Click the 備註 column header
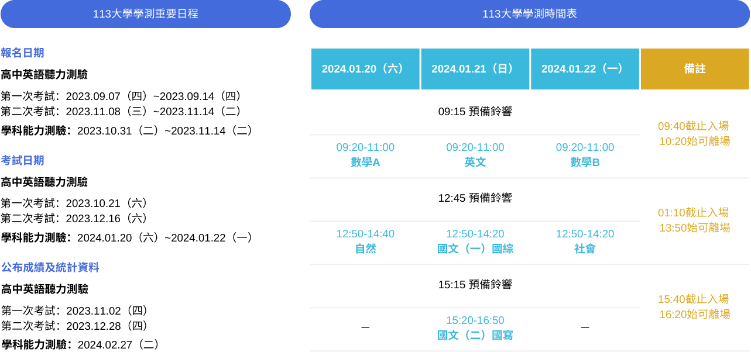751x352 pixels. [x=695, y=69]
